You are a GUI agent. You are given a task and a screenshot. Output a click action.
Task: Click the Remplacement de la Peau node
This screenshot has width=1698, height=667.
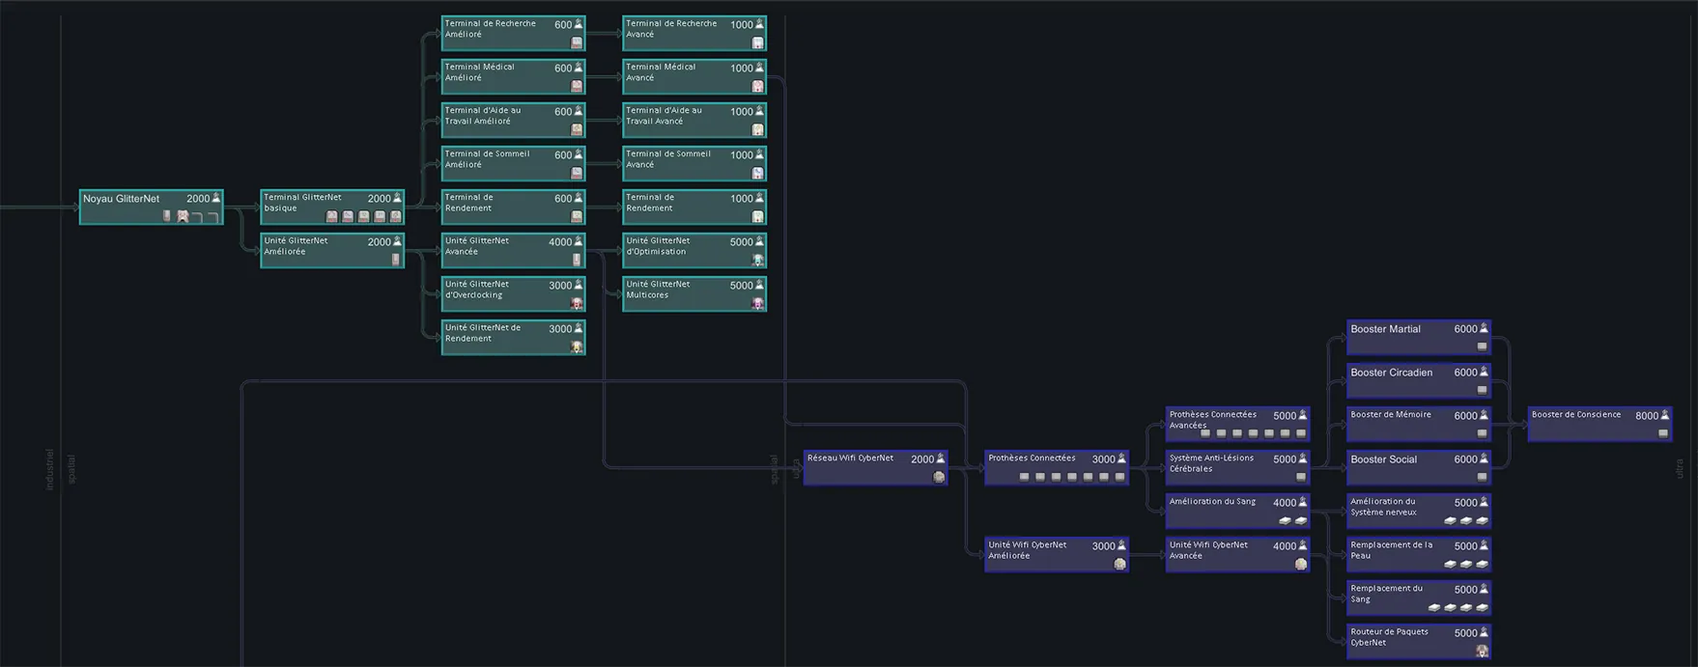coord(1418,554)
